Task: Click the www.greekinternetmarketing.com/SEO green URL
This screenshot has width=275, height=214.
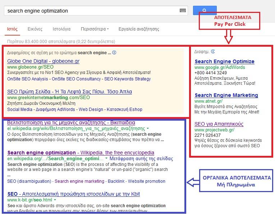Action: pyautogui.click(x=49, y=98)
